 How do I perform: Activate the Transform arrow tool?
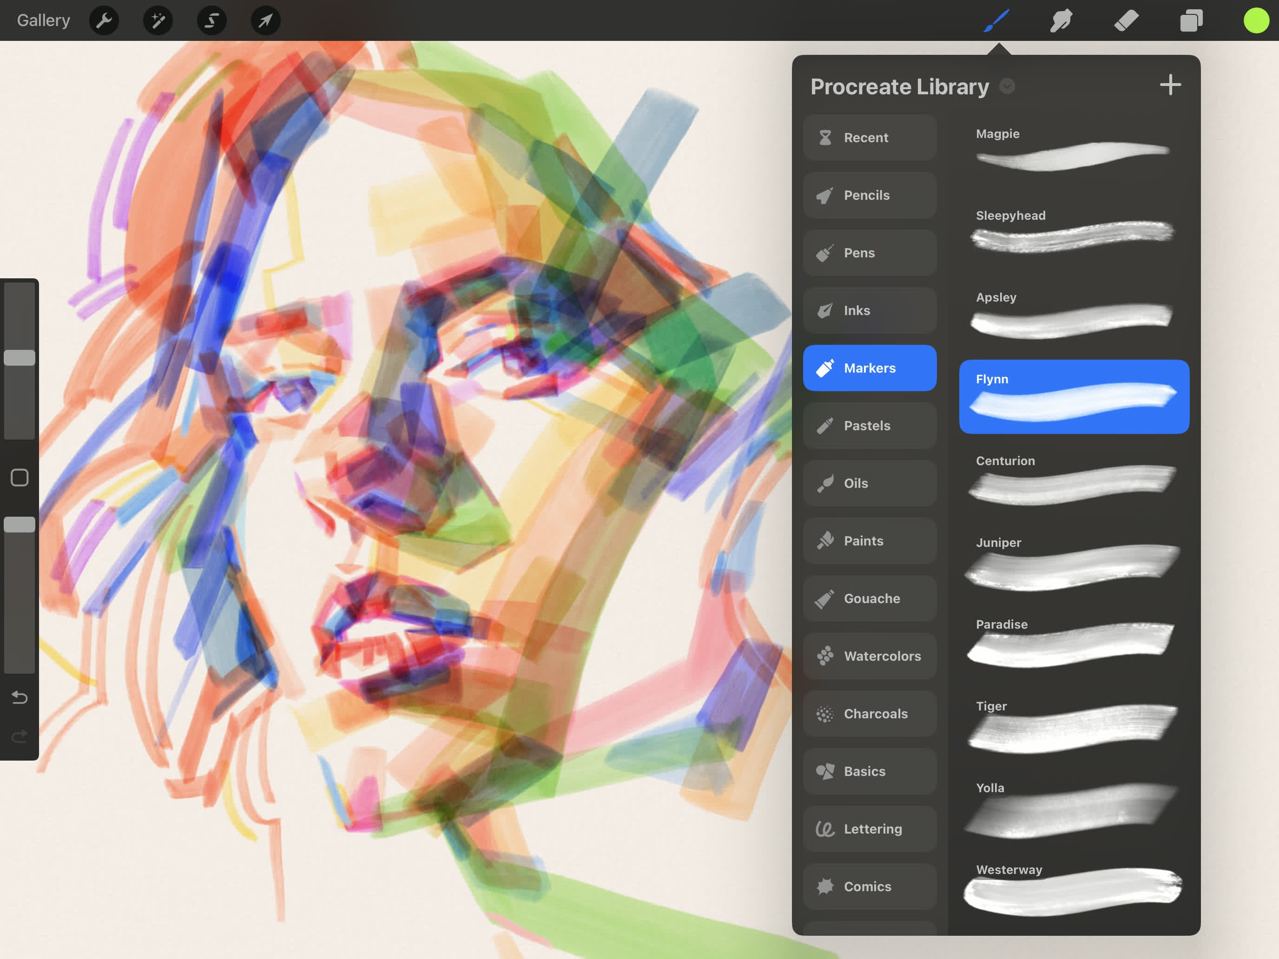click(265, 21)
